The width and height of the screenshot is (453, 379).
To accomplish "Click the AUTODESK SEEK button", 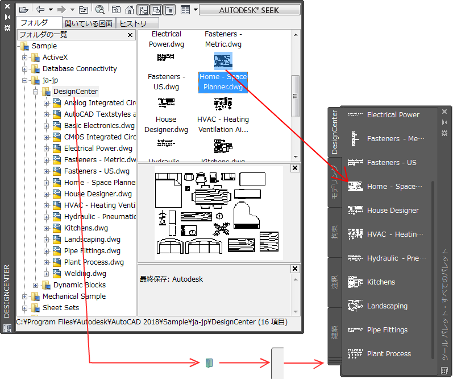I will coord(250,10).
